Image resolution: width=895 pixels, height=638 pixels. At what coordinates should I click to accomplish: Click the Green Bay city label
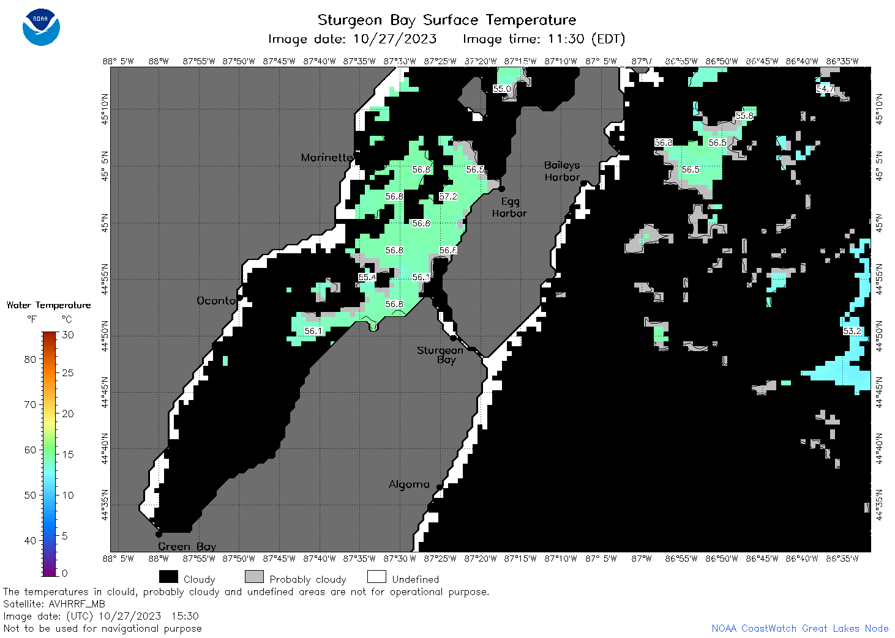(x=187, y=546)
